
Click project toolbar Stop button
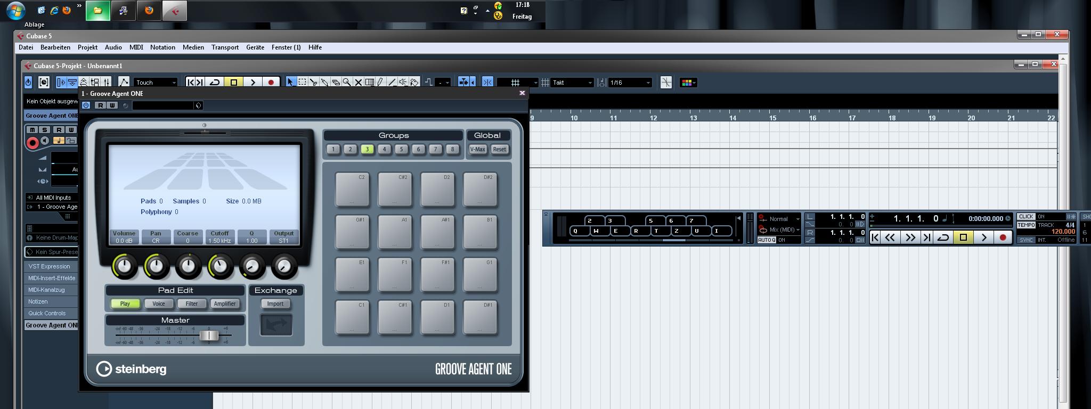(233, 83)
